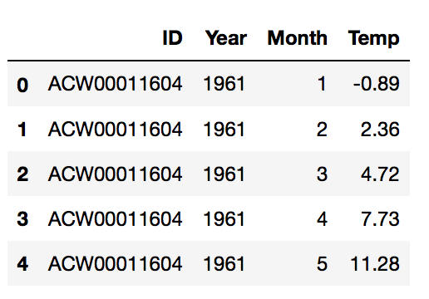Click the Temp value 11.28

[x=375, y=263]
